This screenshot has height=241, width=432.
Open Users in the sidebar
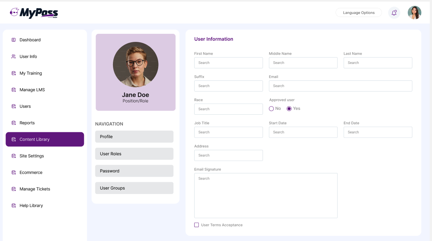pos(45,106)
